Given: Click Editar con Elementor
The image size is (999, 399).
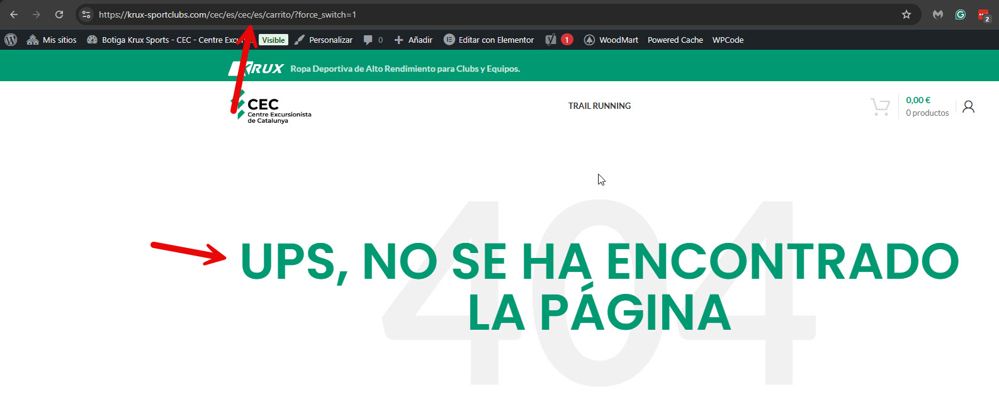Looking at the screenshot, I should click(x=489, y=40).
